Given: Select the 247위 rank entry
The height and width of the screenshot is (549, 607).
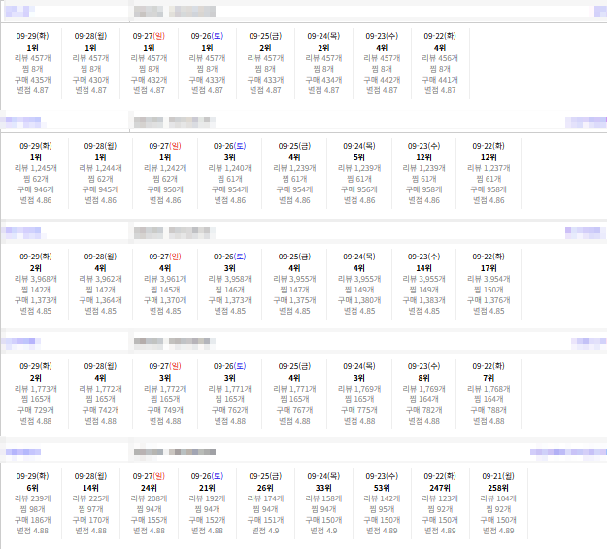Looking at the screenshot, I should pyautogui.click(x=440, y=488).
